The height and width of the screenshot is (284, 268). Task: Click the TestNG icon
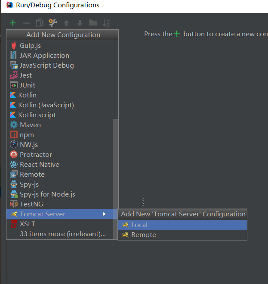pos(14,204)
